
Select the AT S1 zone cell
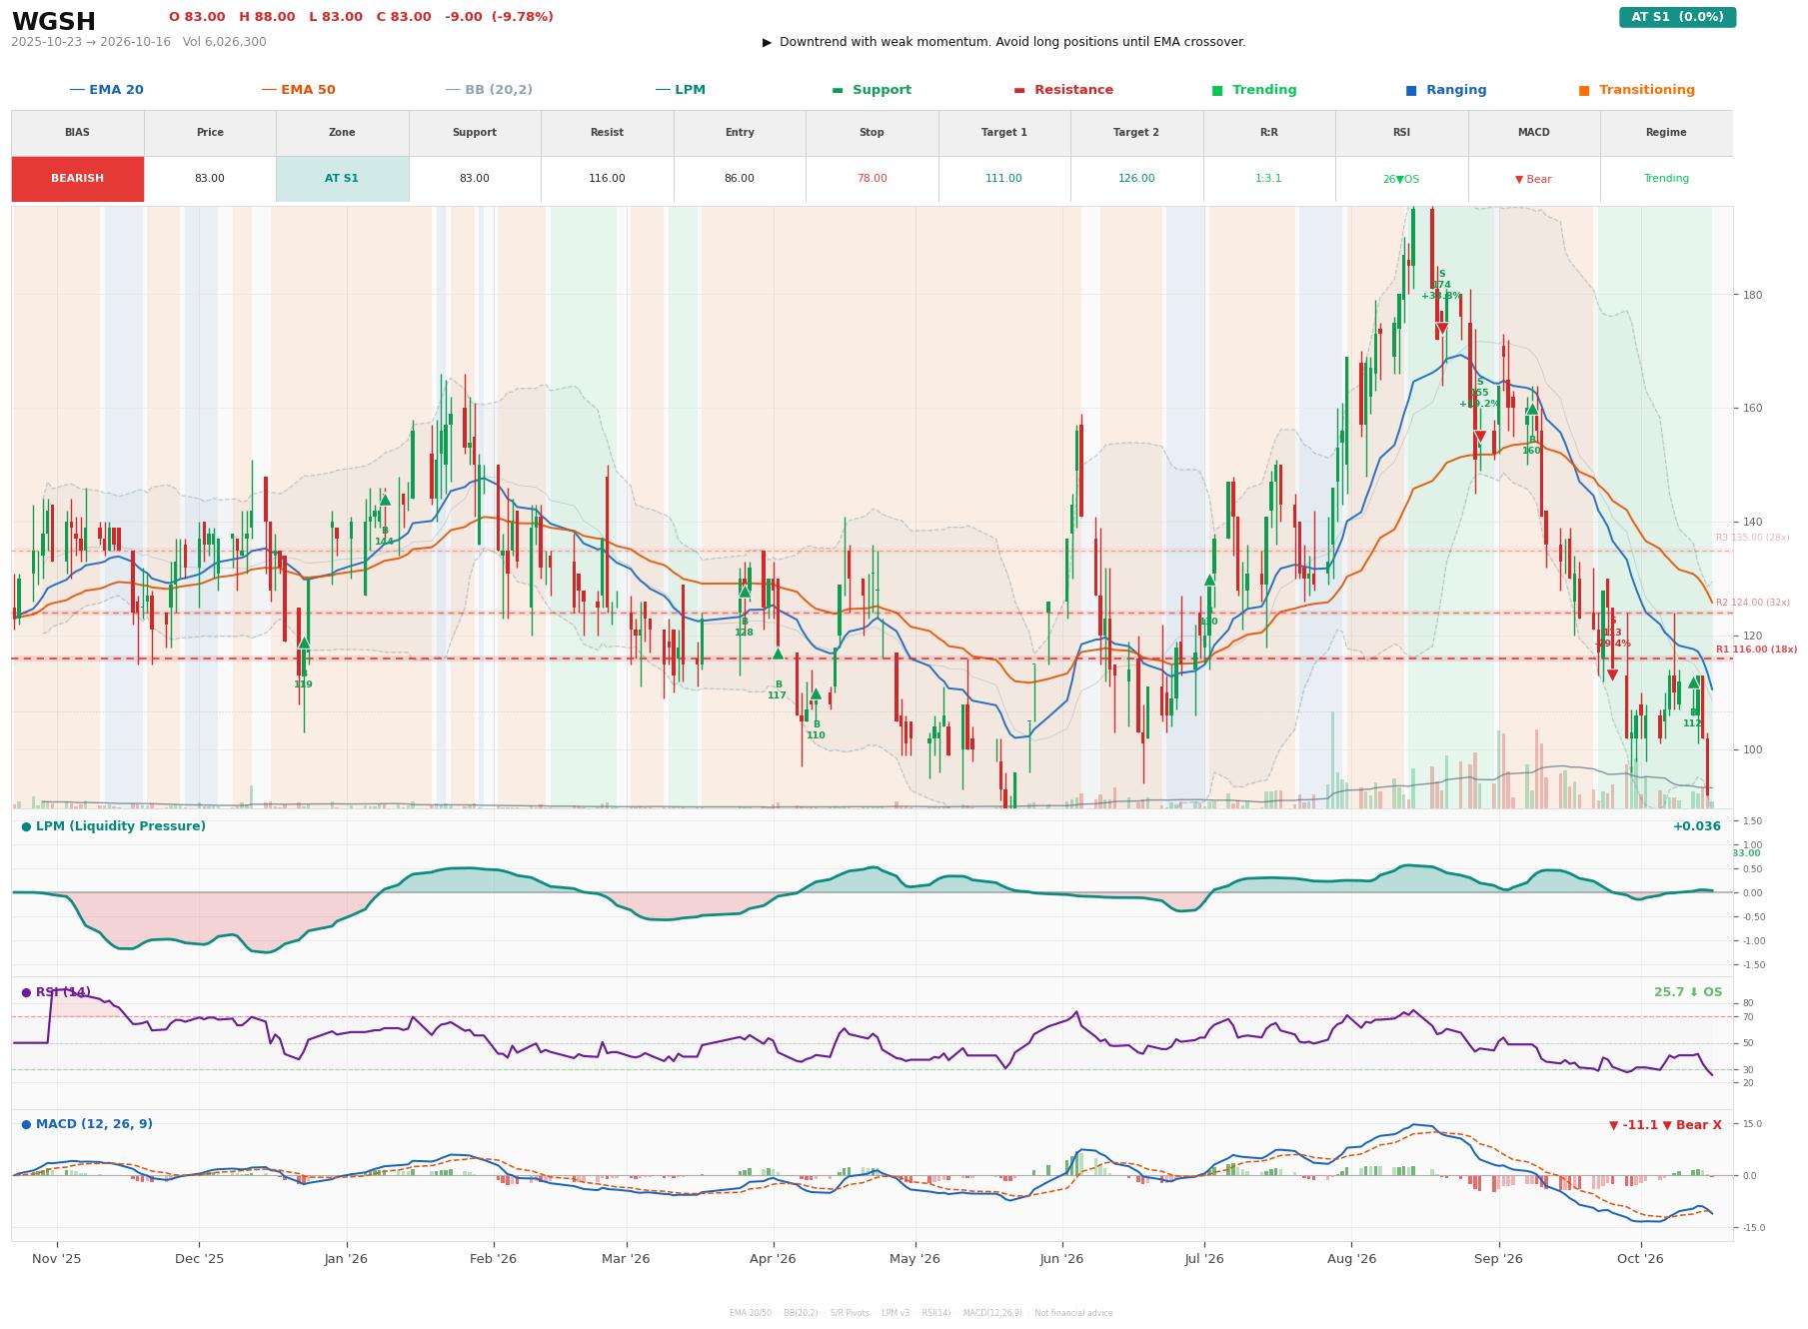click(x=342, y=179)
